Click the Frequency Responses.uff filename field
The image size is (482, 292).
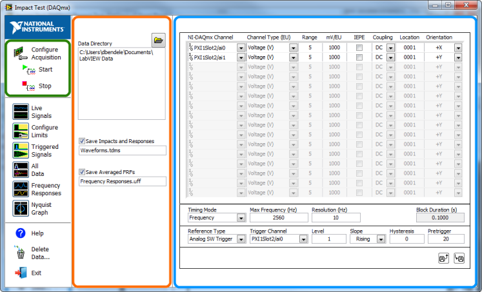pyautogui.click(x=123, y=182)
